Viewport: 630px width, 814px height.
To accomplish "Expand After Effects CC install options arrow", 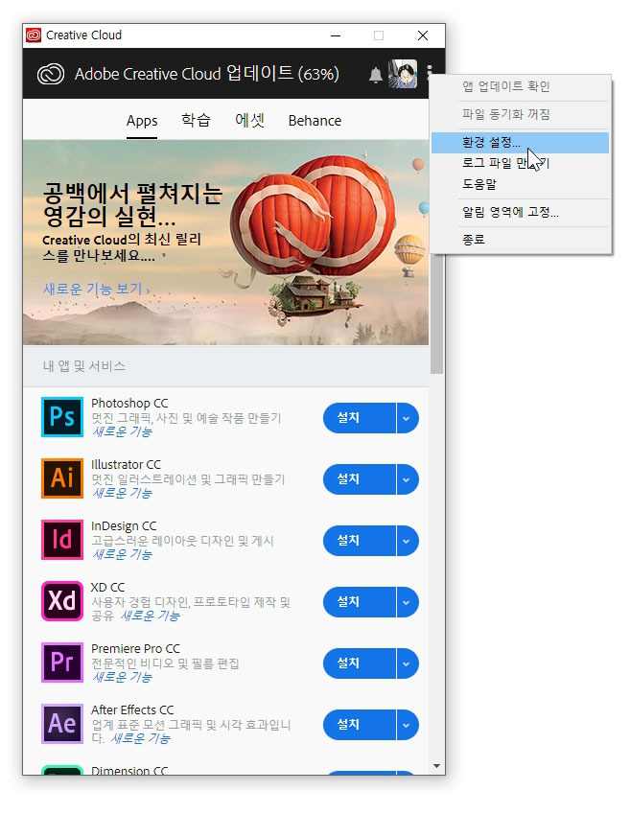I will point(408,724).
